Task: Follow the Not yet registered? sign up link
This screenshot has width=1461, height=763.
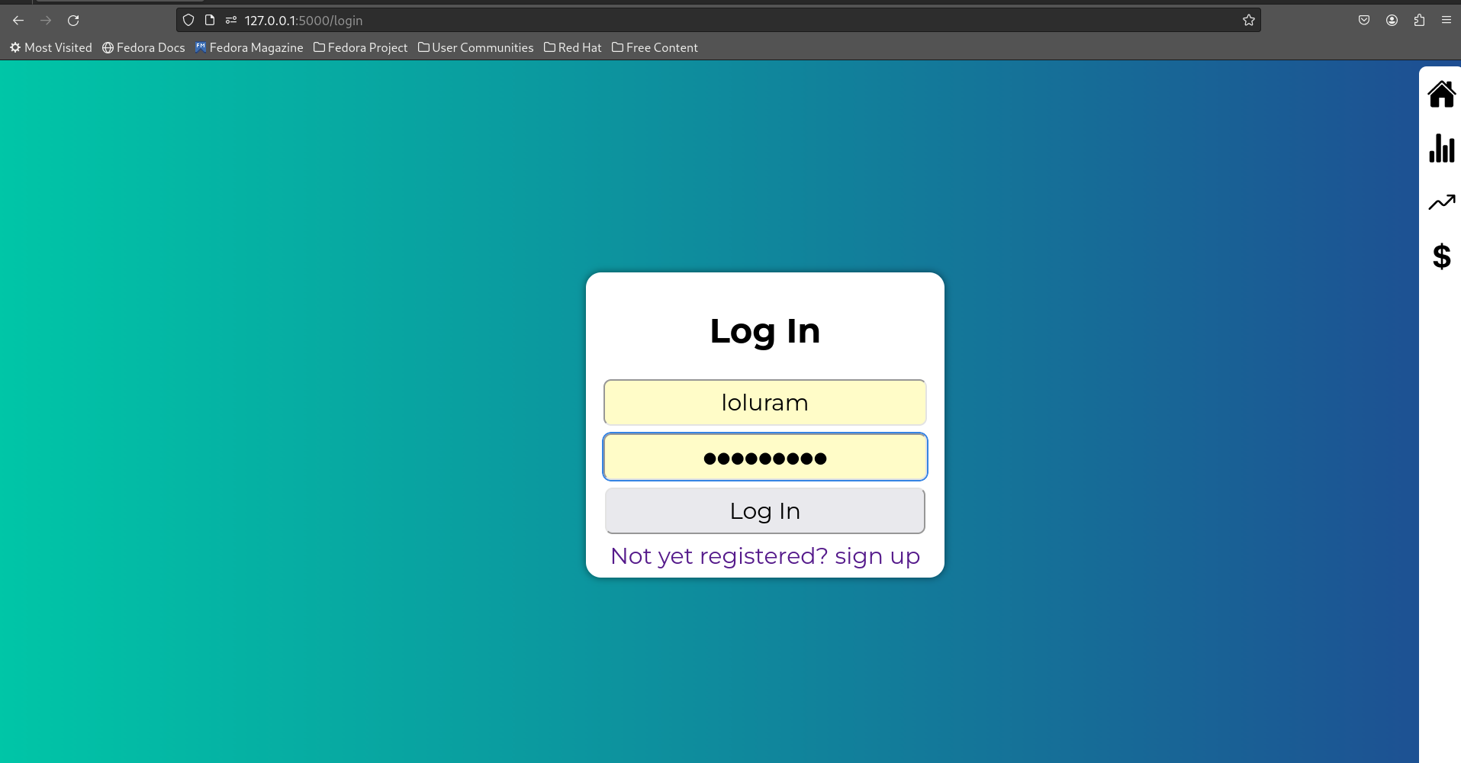Action: coord(764,556)
